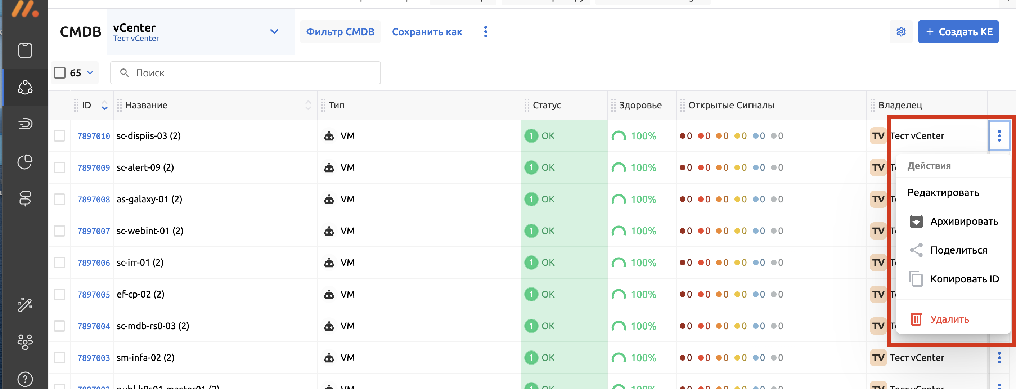Open the signpost routes sidebar icon

point(25,198)
